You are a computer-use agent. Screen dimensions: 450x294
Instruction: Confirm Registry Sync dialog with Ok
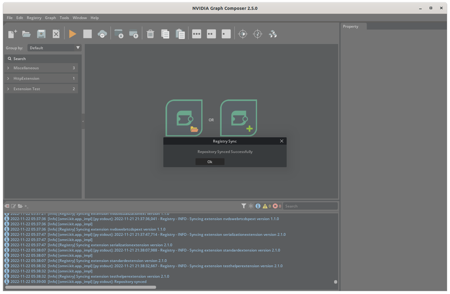point(210,162)
